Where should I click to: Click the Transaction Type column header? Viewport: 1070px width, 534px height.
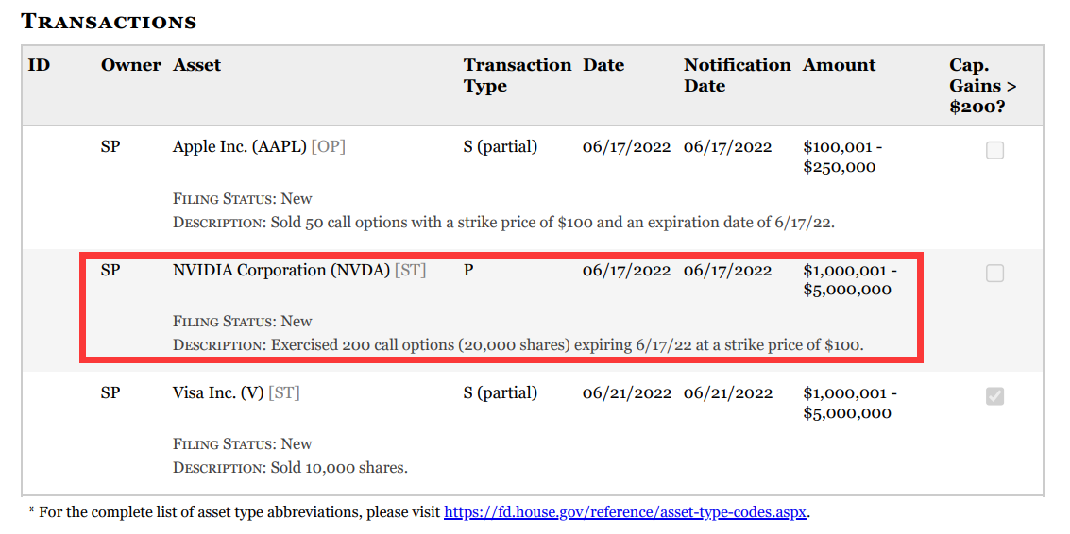[x=517, y=75]
